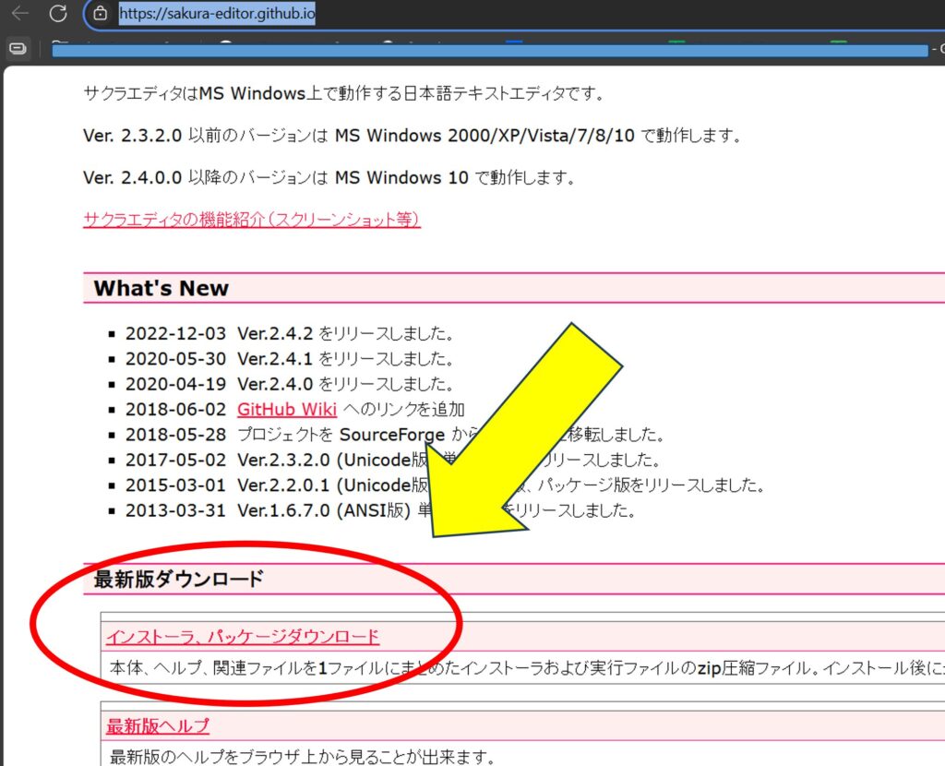Screen dimensions: 945x766
Task: Click the What's New section heading
Action: coord(161,288)
